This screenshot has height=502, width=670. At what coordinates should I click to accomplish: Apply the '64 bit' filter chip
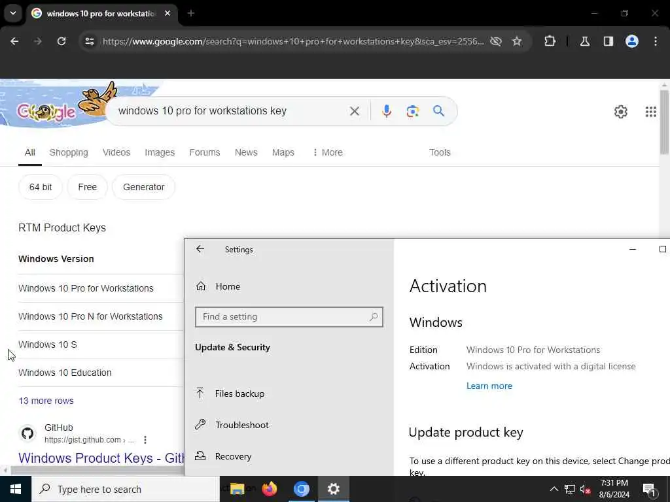point(41,187)
